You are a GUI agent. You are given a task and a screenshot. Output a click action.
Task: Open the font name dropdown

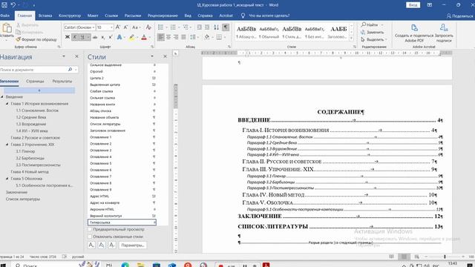pyautogui.click(x=94, y=27)
